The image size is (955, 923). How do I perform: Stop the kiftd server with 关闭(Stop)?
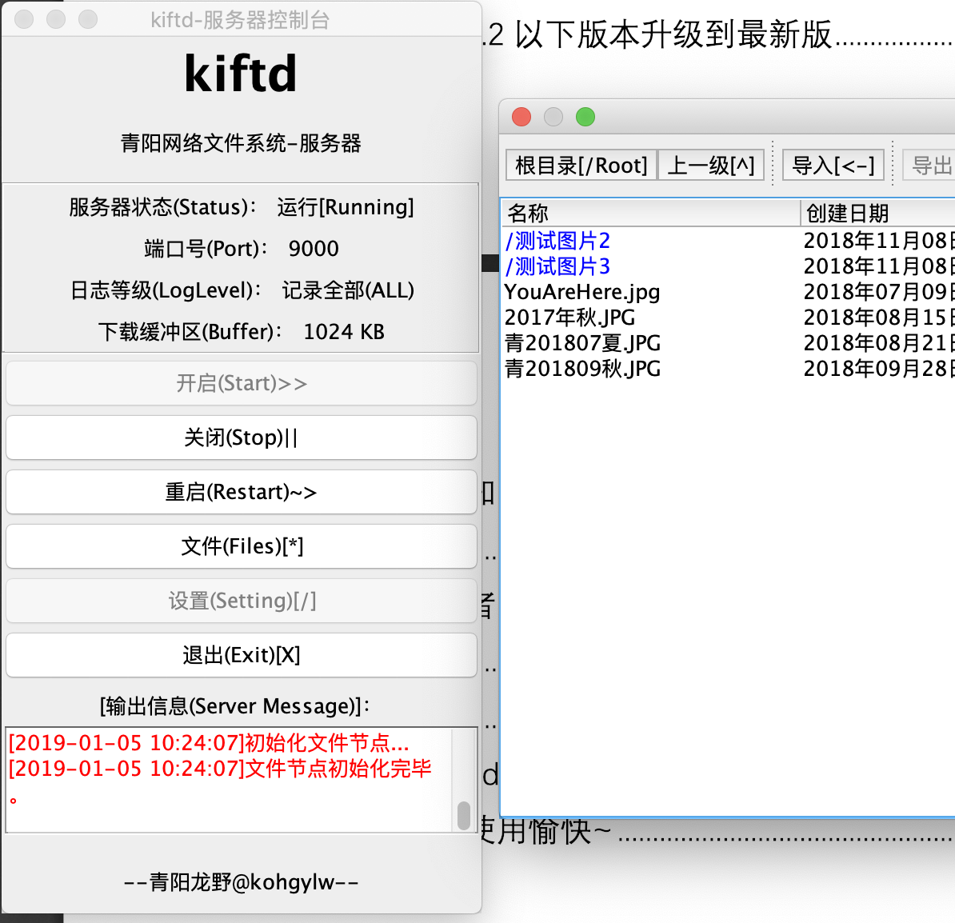point(241,438)
